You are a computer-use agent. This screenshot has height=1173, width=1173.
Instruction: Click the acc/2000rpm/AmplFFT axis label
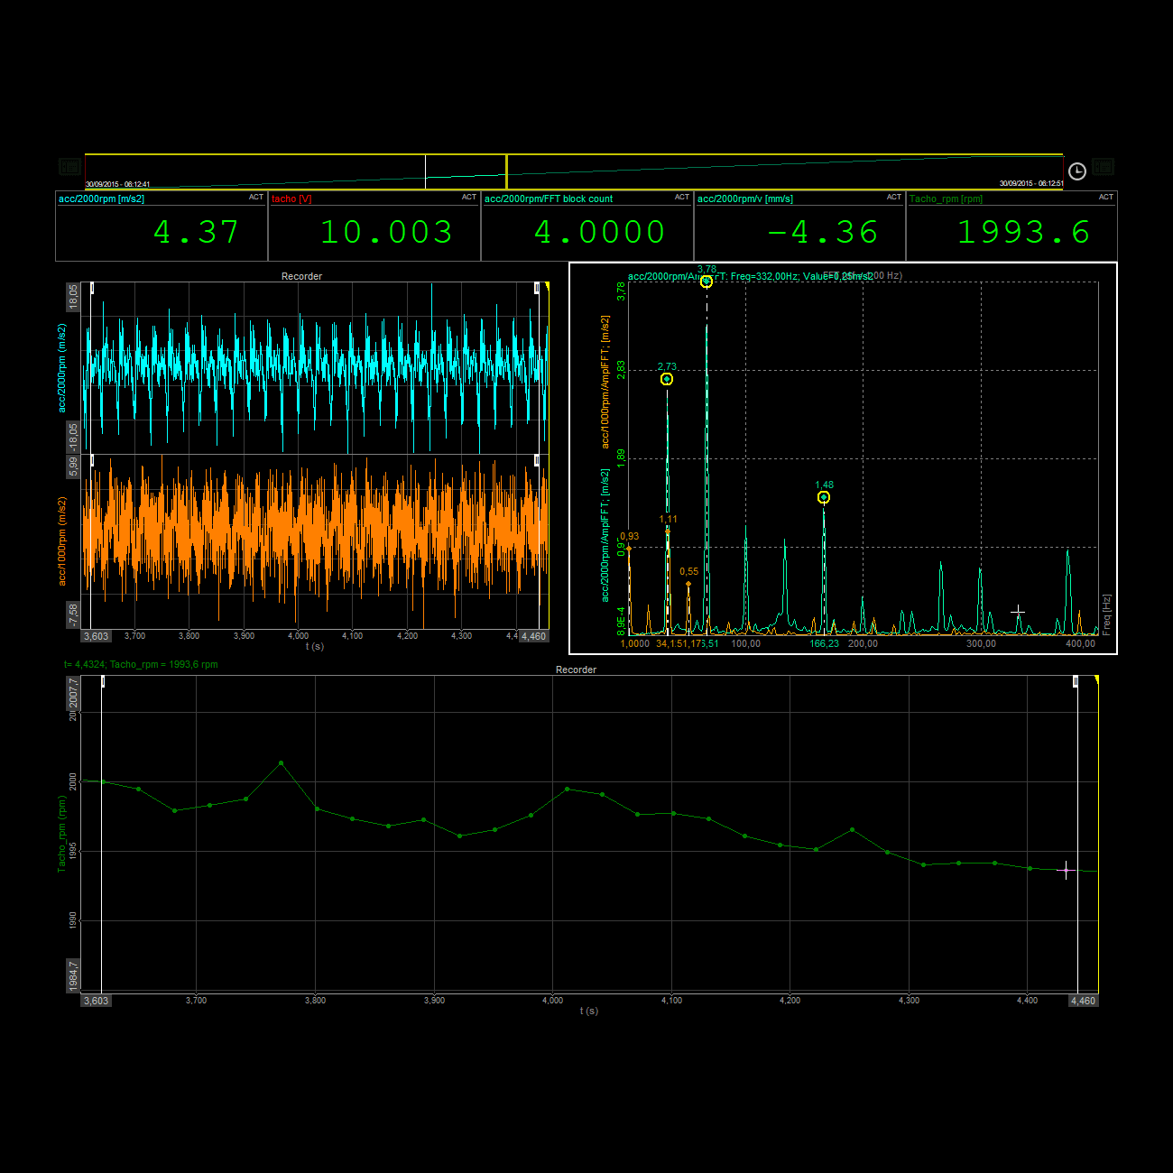(x=605, y=535)
